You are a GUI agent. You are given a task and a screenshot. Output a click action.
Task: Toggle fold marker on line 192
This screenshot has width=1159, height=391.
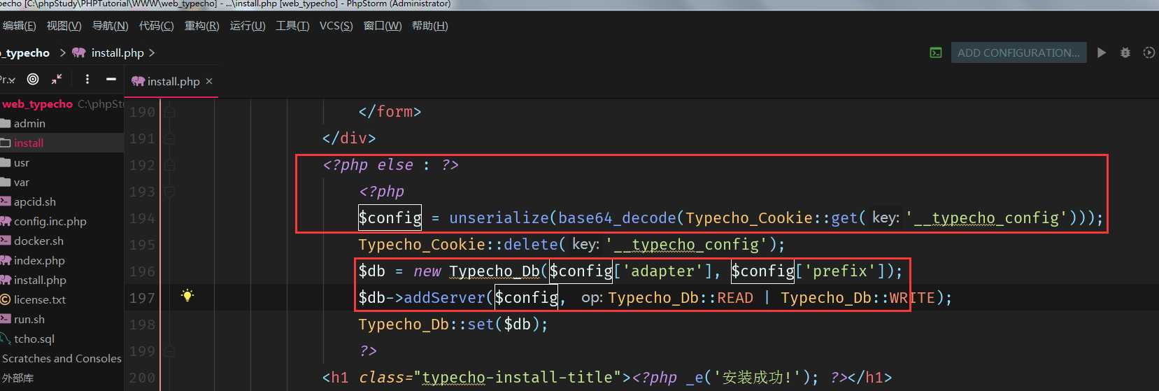tap(169, 165)
